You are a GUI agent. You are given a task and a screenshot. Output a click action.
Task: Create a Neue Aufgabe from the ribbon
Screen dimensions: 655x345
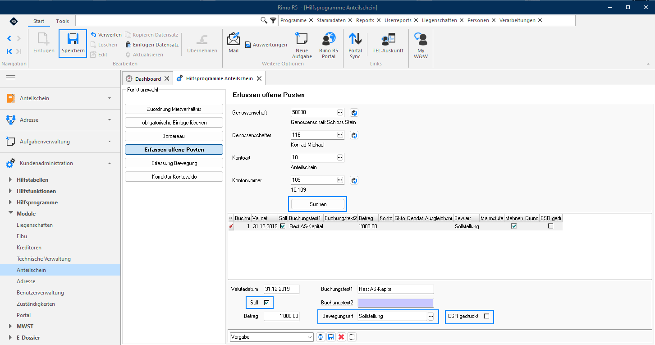[302, 39]
